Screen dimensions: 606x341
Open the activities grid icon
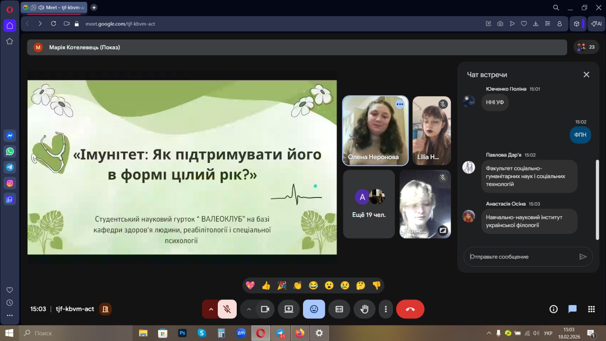(x=591, y=309)
